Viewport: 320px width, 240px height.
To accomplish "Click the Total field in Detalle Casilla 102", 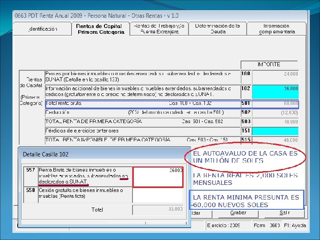I will tap(158, 210).
